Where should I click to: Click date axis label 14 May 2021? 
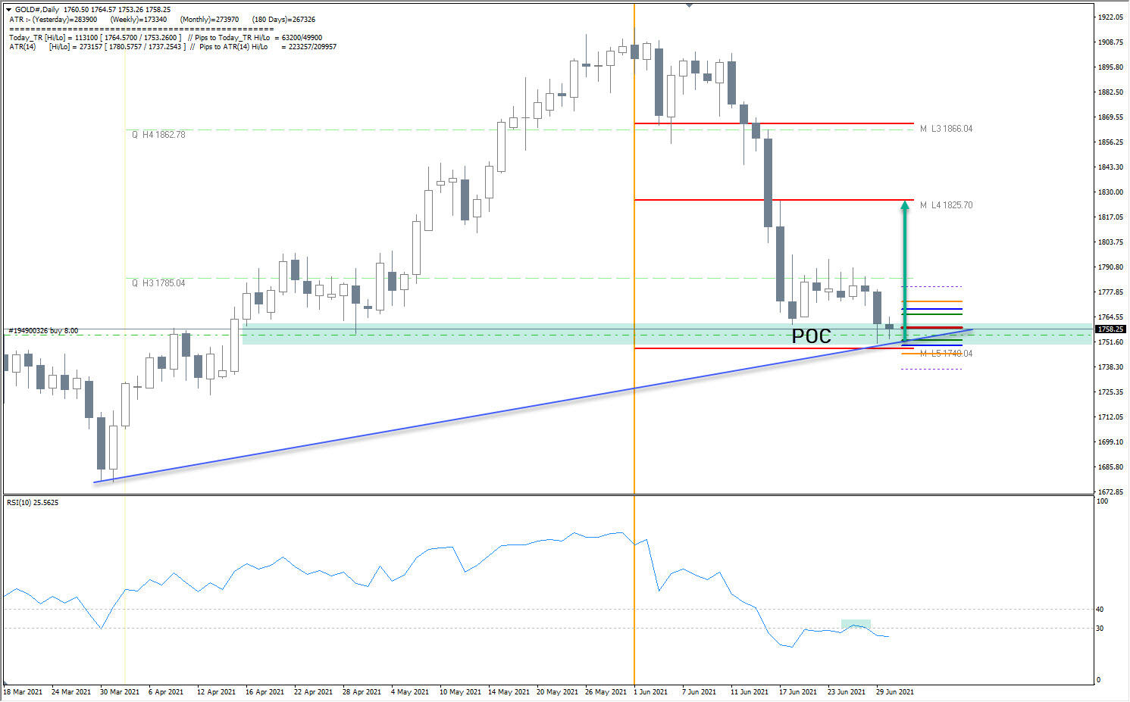click(508, 692)
